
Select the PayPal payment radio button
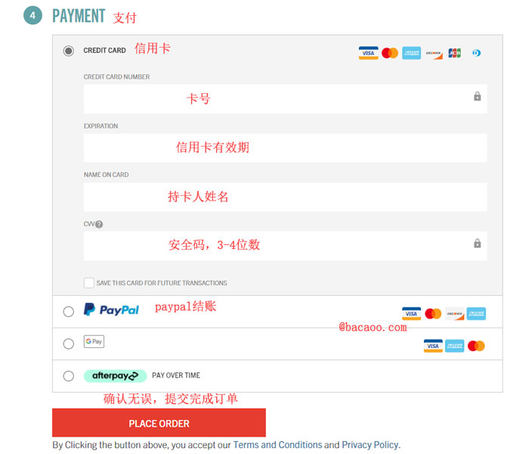point(69,312)
